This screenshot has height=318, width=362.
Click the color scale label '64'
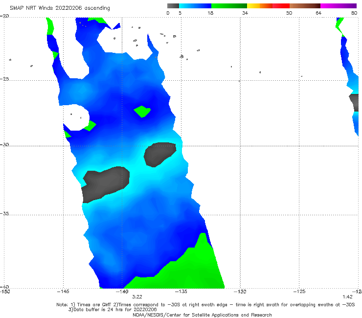(318, 13)
